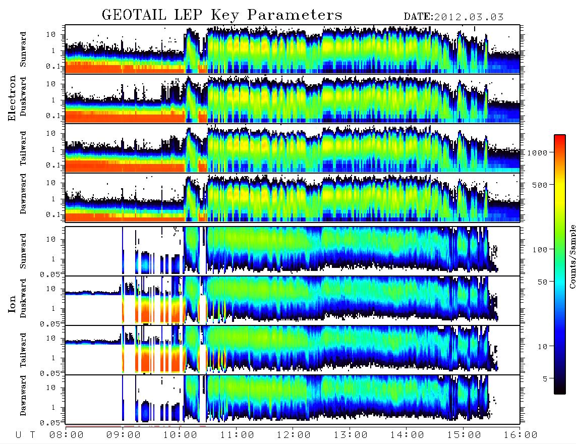Click the date label "DATE:2012.03.03"
The width and height of the screenshot is (576, 444).
tap(453, 17)
